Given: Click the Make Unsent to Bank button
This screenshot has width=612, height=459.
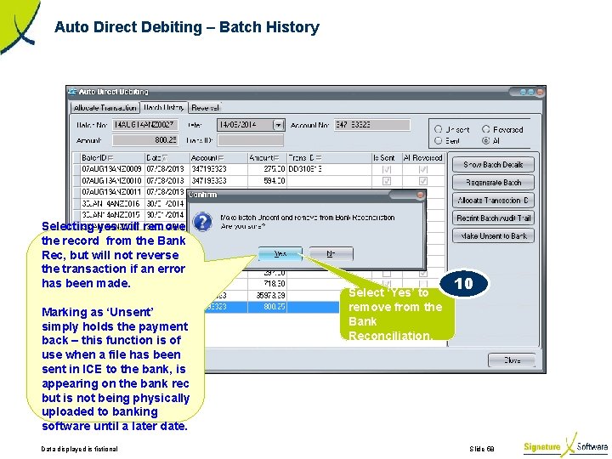Looking at the screenshot, I should pos(493,235).
